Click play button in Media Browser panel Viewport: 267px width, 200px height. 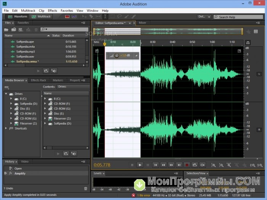point(58,154)
